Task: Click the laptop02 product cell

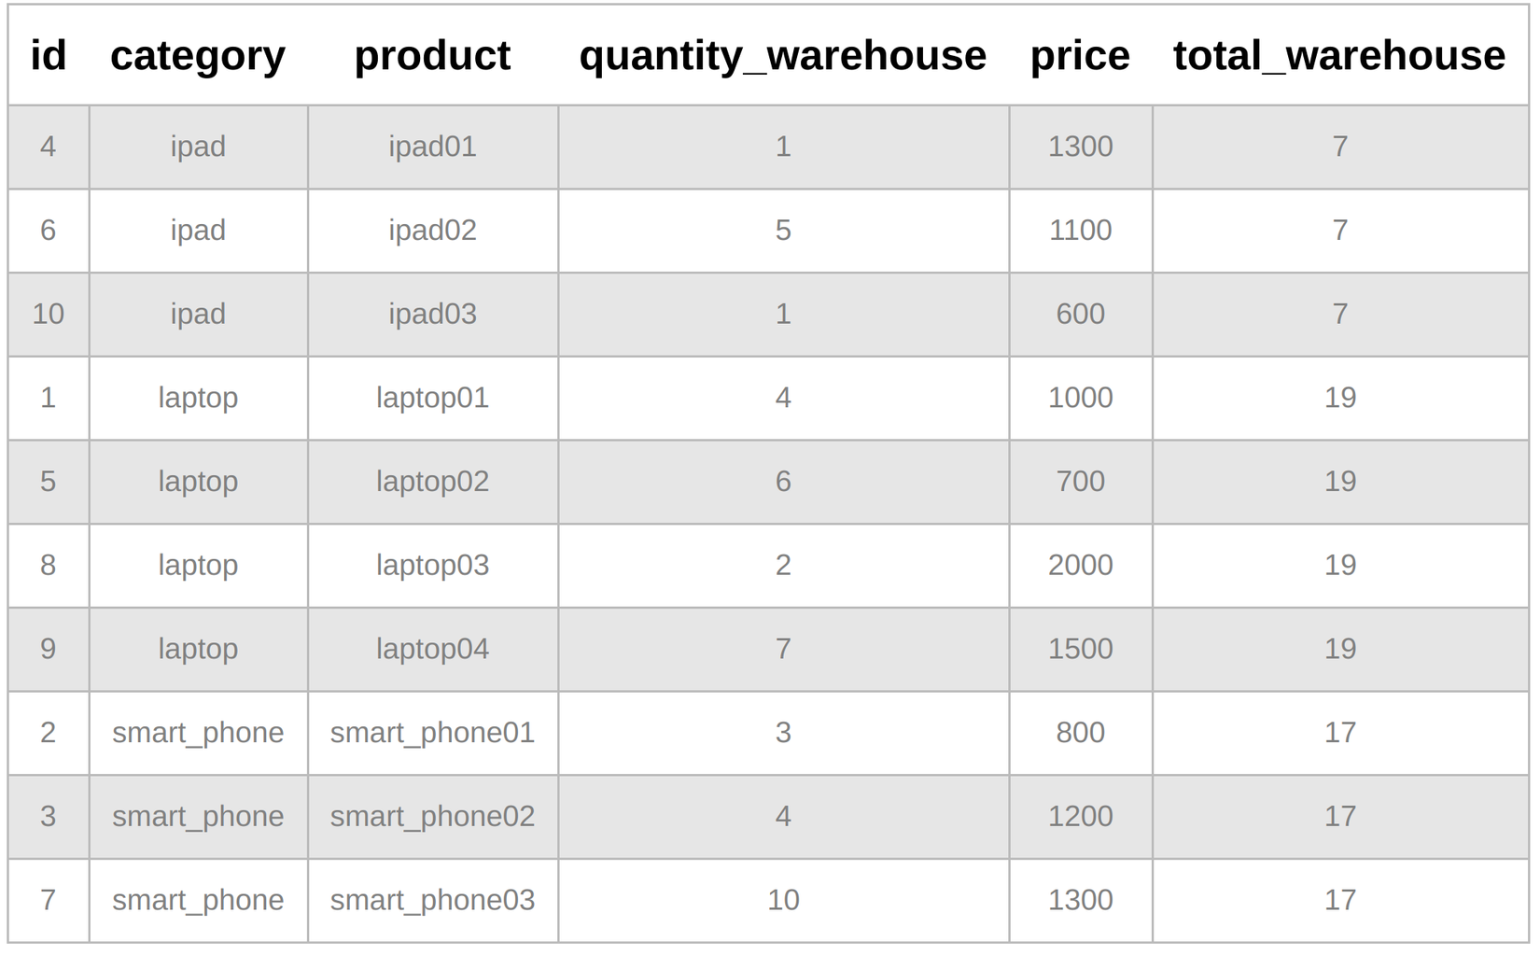Action: [x=432, y=482]
